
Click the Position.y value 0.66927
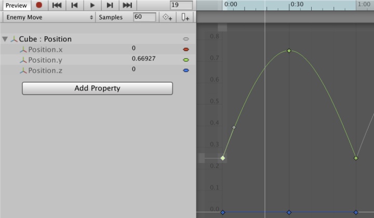click(x=143, y=59)
